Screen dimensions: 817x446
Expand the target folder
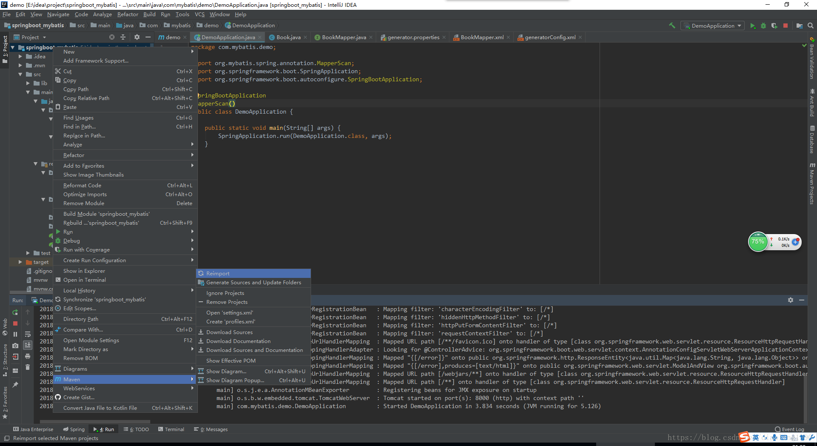[x=20, y=262]
